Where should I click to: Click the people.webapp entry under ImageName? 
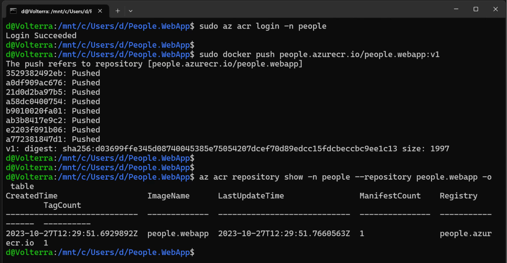pyautogui.click(x=178, y=233)
